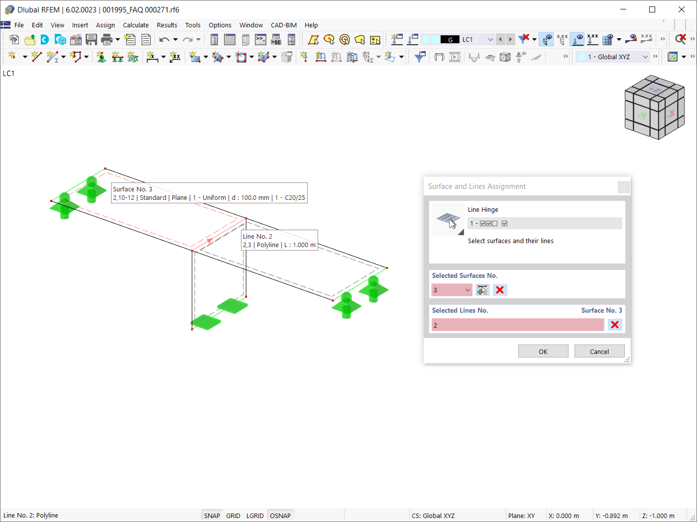Expand the New Solid dropdown arrow

click(x=274, y=57)
